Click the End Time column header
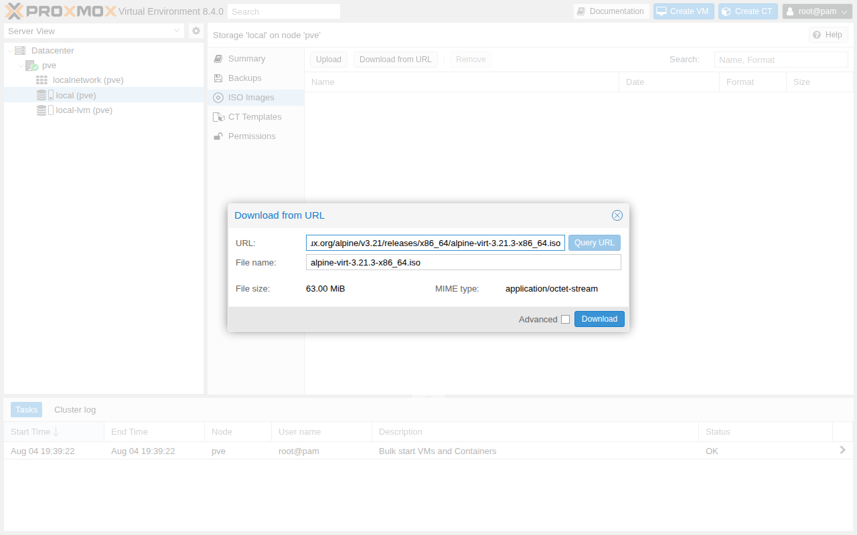The image size is (857, 535). (155, 432)
